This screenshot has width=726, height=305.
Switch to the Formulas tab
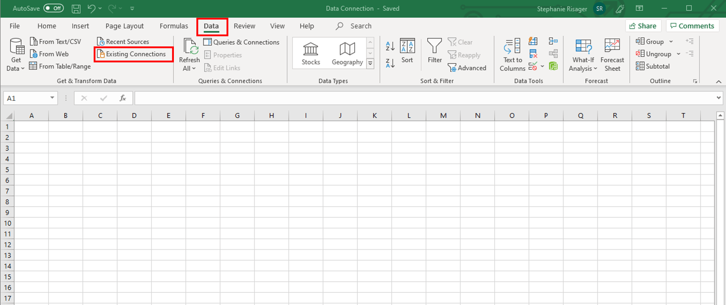(173, 26)
